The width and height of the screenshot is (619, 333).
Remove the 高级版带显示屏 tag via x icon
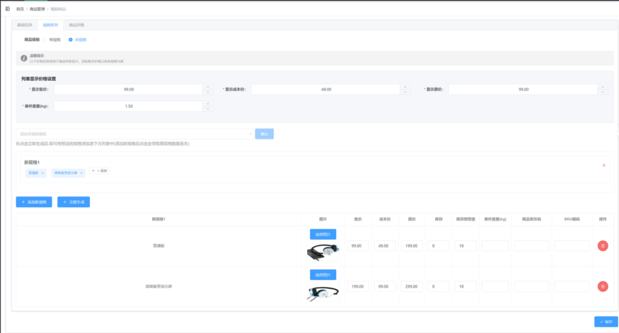[x=82, y=173]
